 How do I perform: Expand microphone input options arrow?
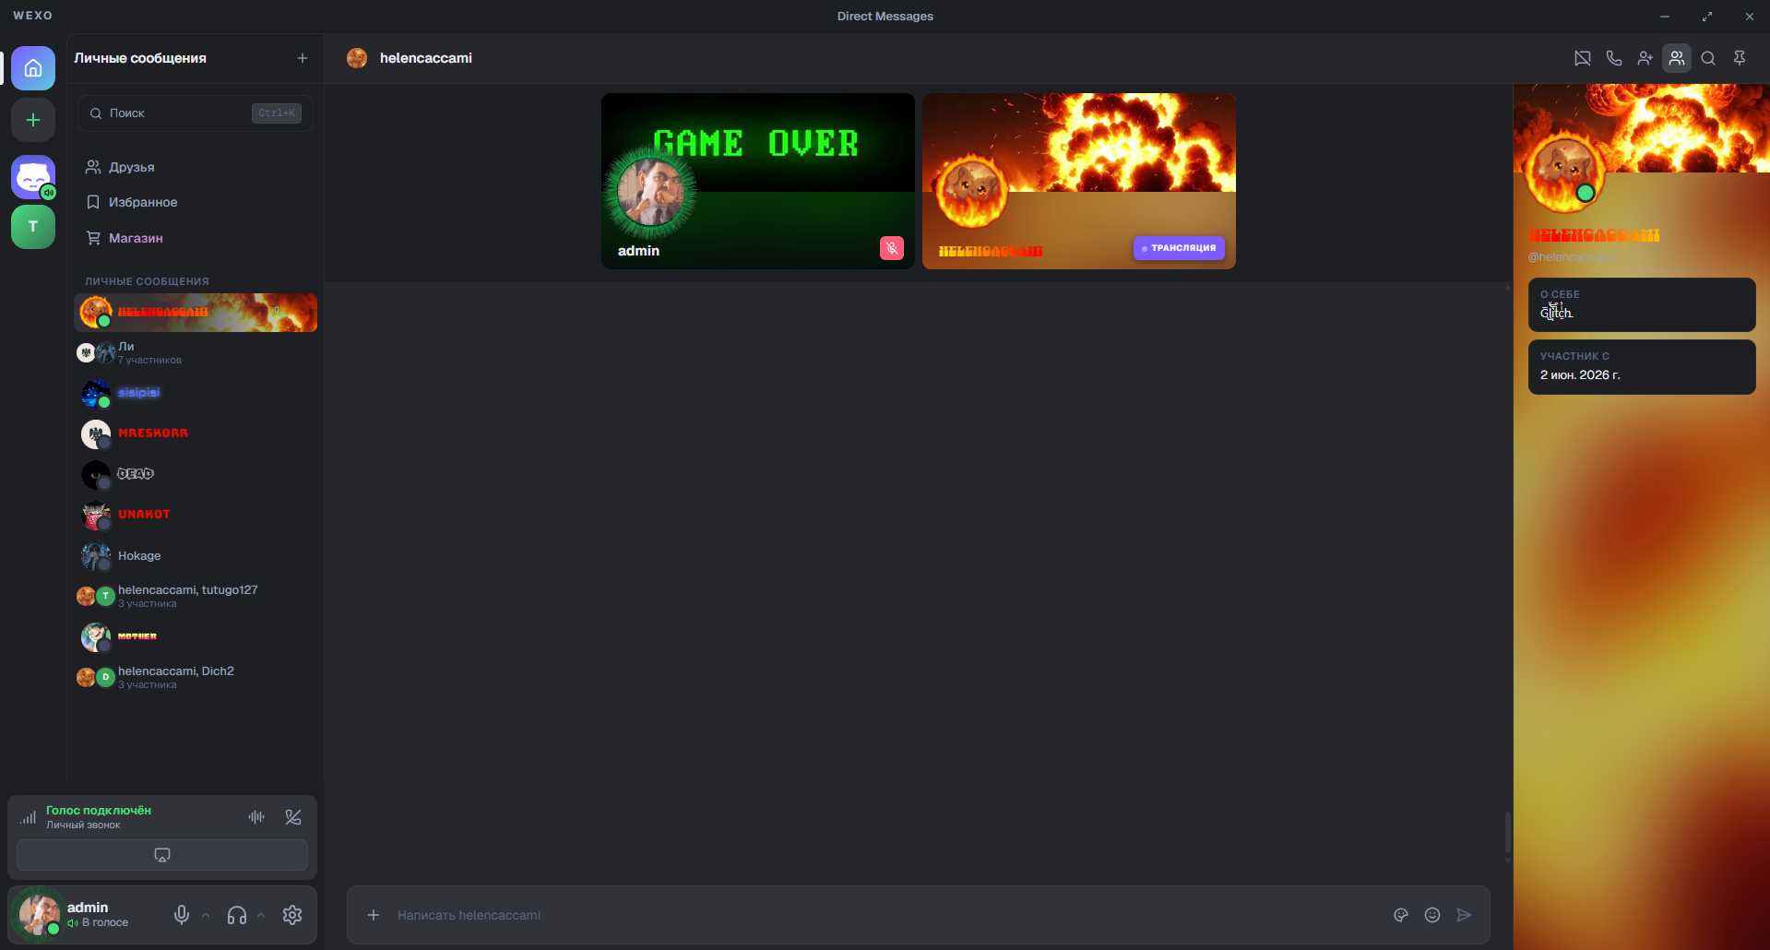pyautogui.click(x=206, y=915)
